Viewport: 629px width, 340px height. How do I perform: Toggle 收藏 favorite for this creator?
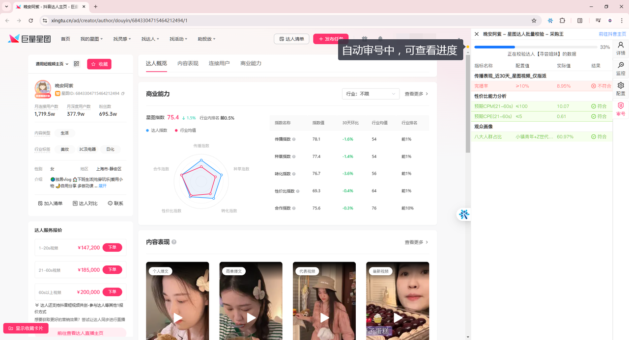pos(99,64)
